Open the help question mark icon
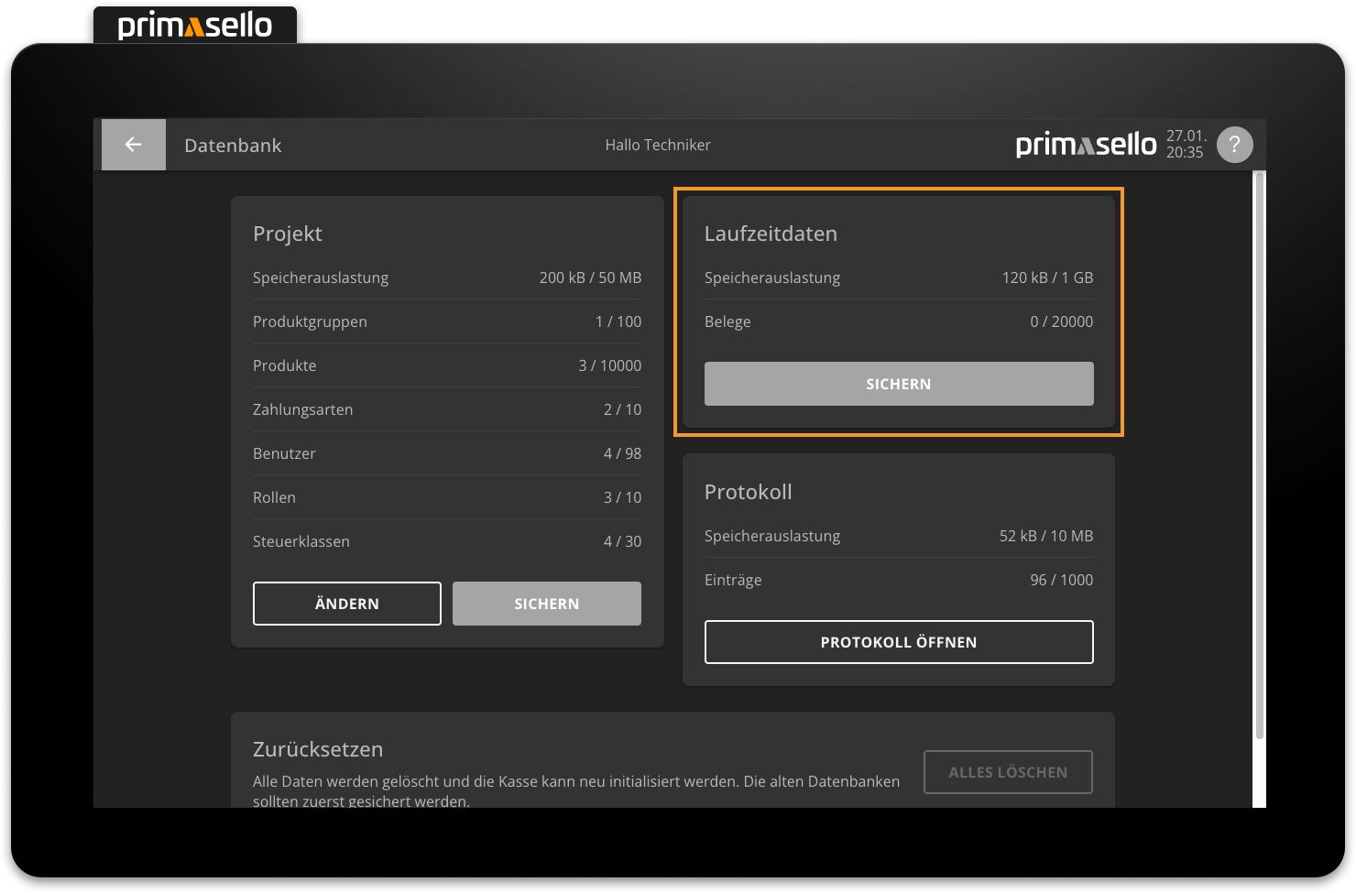Screen dimensions: 1356x893 1234,144
